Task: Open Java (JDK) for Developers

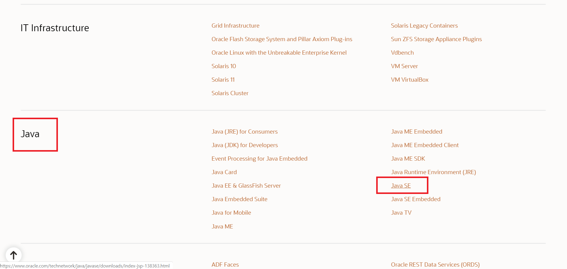Action: (x=244, y=145)
